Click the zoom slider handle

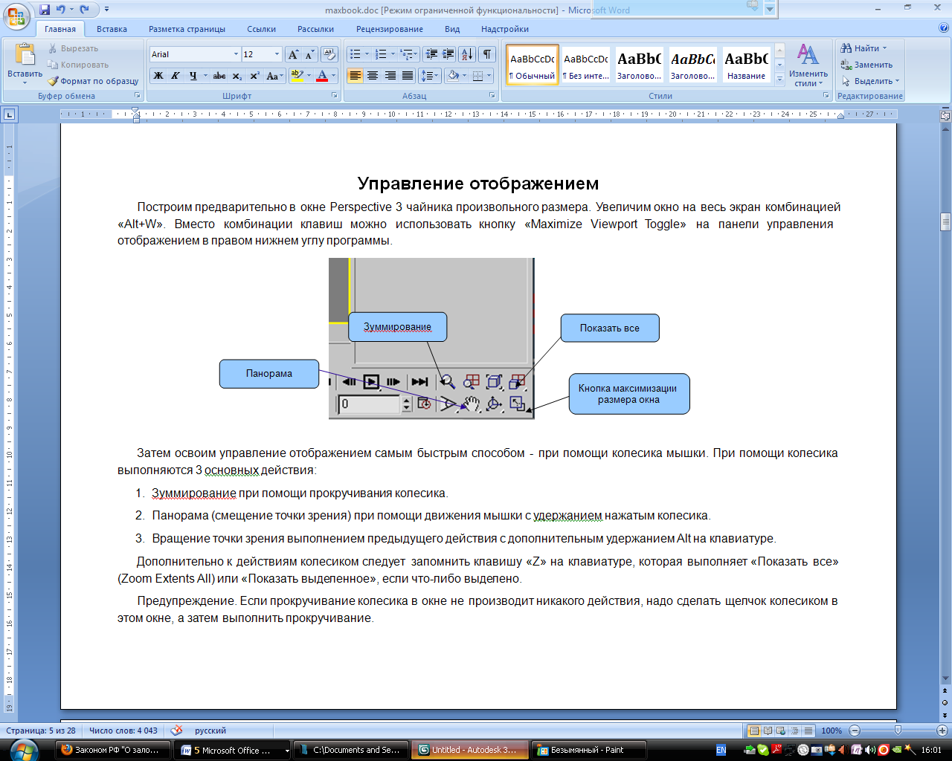pos(898,731)
